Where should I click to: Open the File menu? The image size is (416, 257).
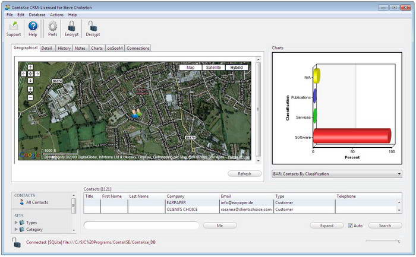[x=10, y=15]
